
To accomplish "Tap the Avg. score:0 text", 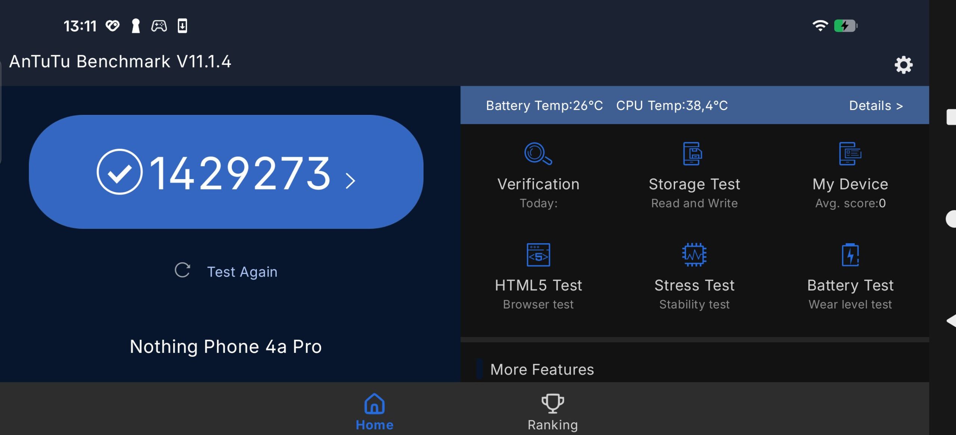I will [x=850, y=203].
